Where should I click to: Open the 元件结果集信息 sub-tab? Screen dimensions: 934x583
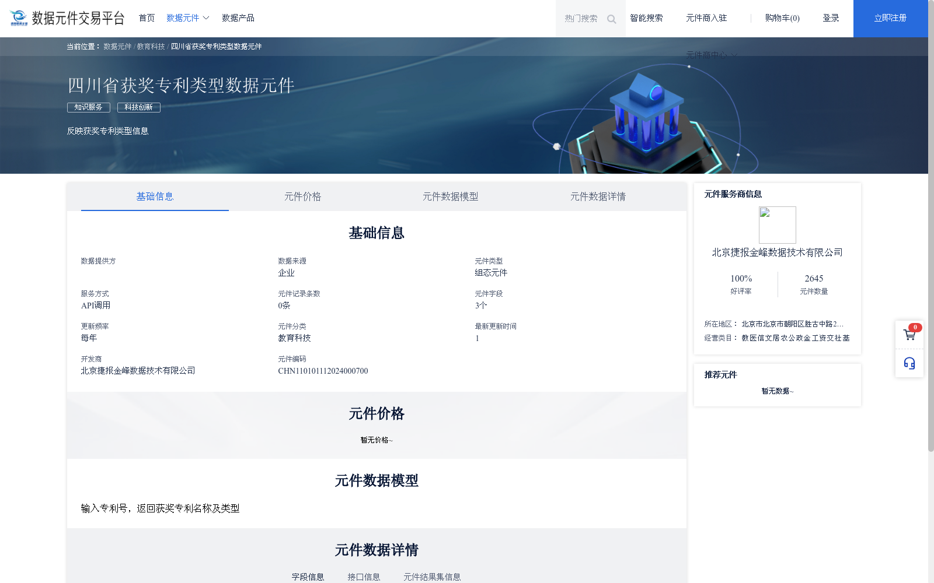[432, 577]
